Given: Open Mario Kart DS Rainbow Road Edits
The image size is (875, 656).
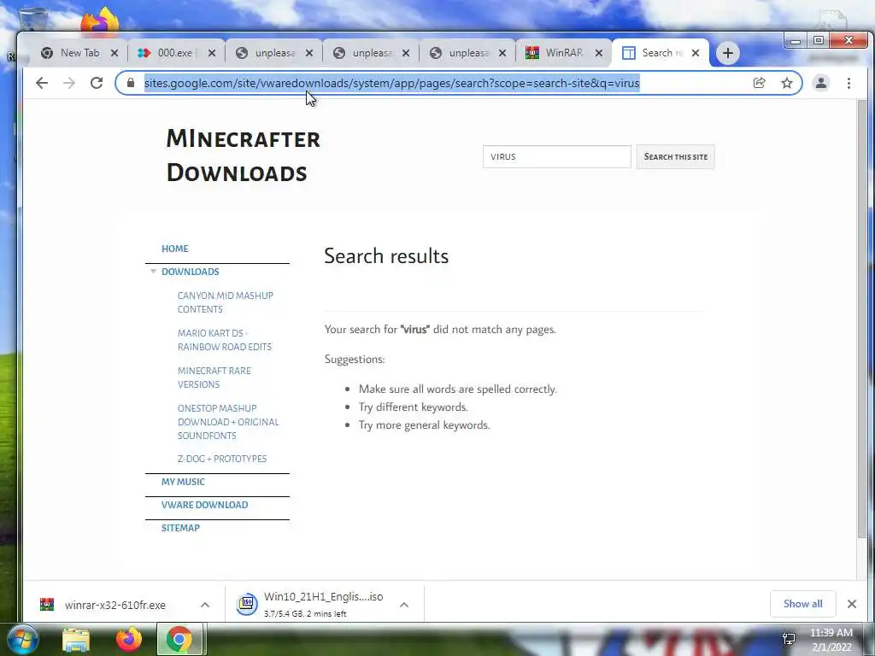Looking at the screenshot, I should coord(225,340).
